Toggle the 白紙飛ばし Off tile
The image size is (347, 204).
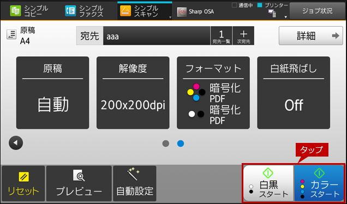pos(294,93)
